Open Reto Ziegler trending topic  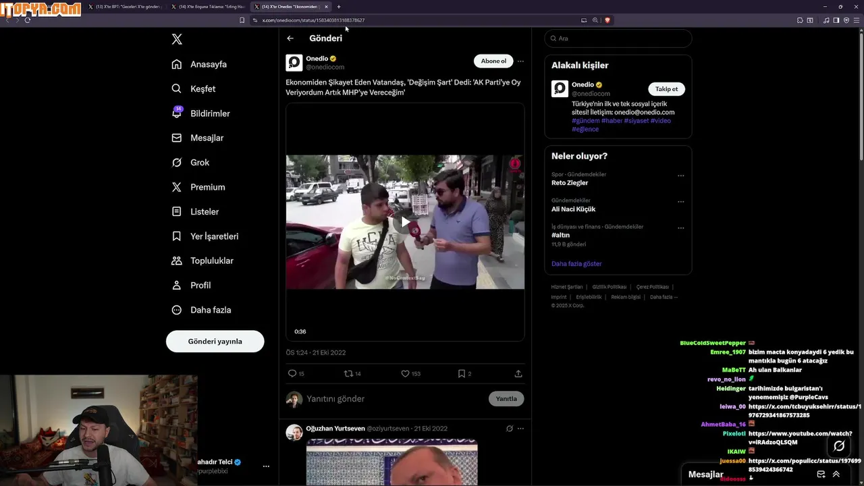570,183
